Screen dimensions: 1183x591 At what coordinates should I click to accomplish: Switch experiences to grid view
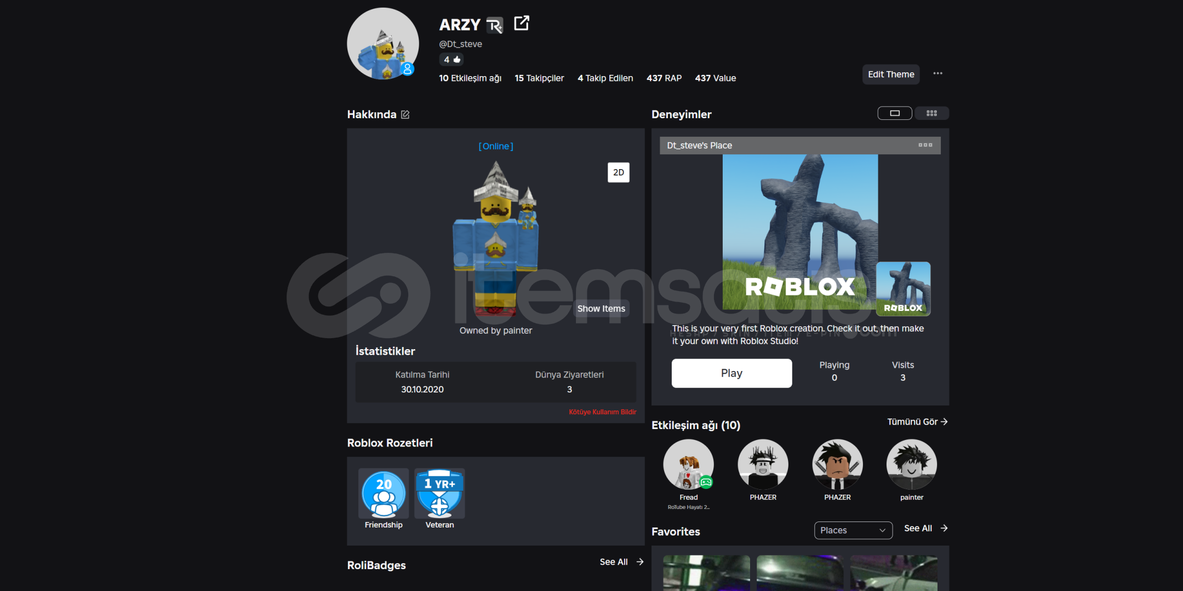tap(931, 113)
